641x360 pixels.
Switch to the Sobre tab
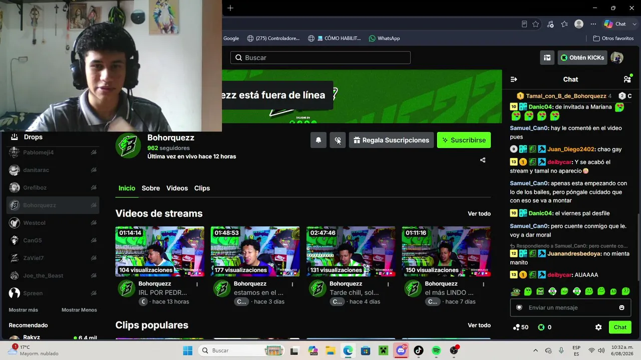151,188
